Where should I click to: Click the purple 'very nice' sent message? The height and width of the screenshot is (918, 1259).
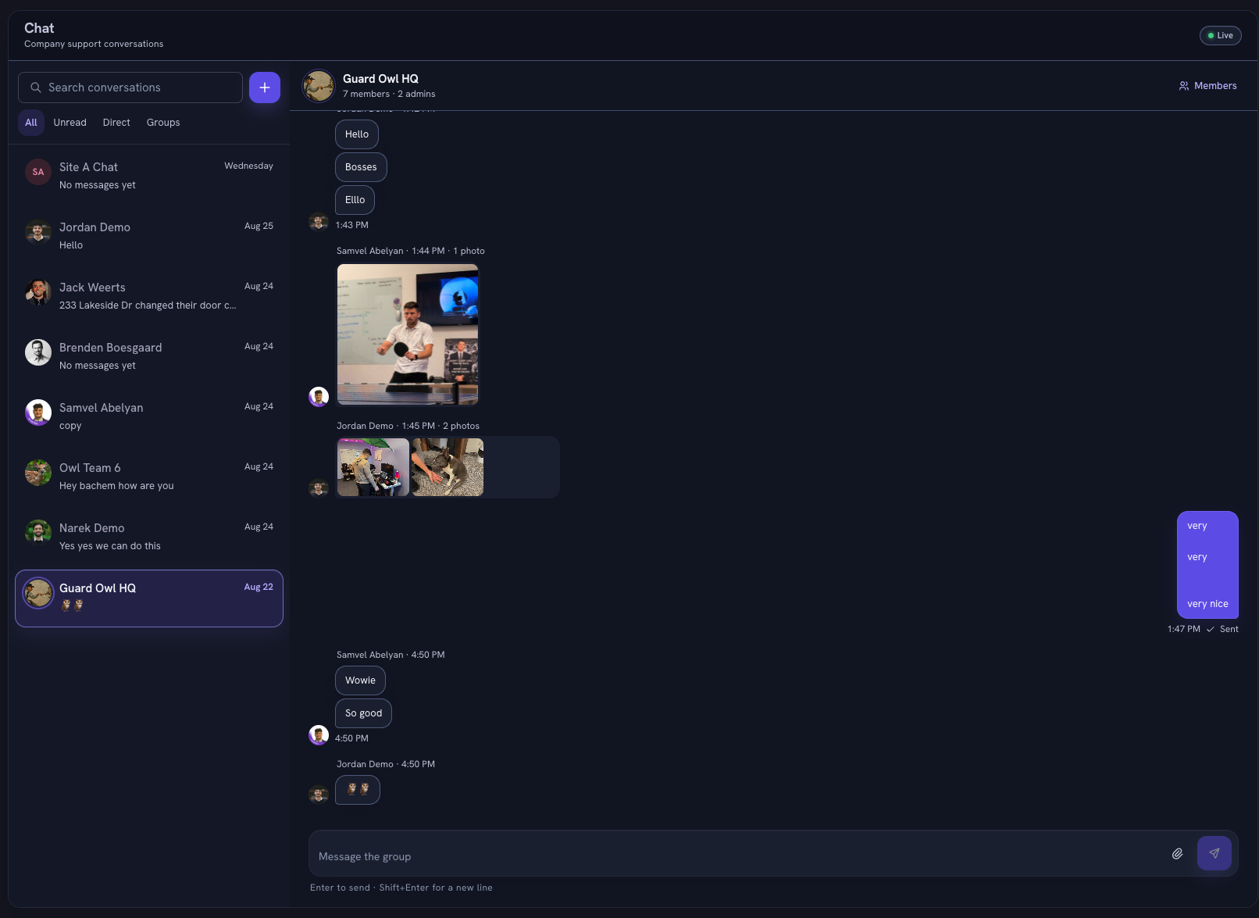click(x=1207, y=565)
